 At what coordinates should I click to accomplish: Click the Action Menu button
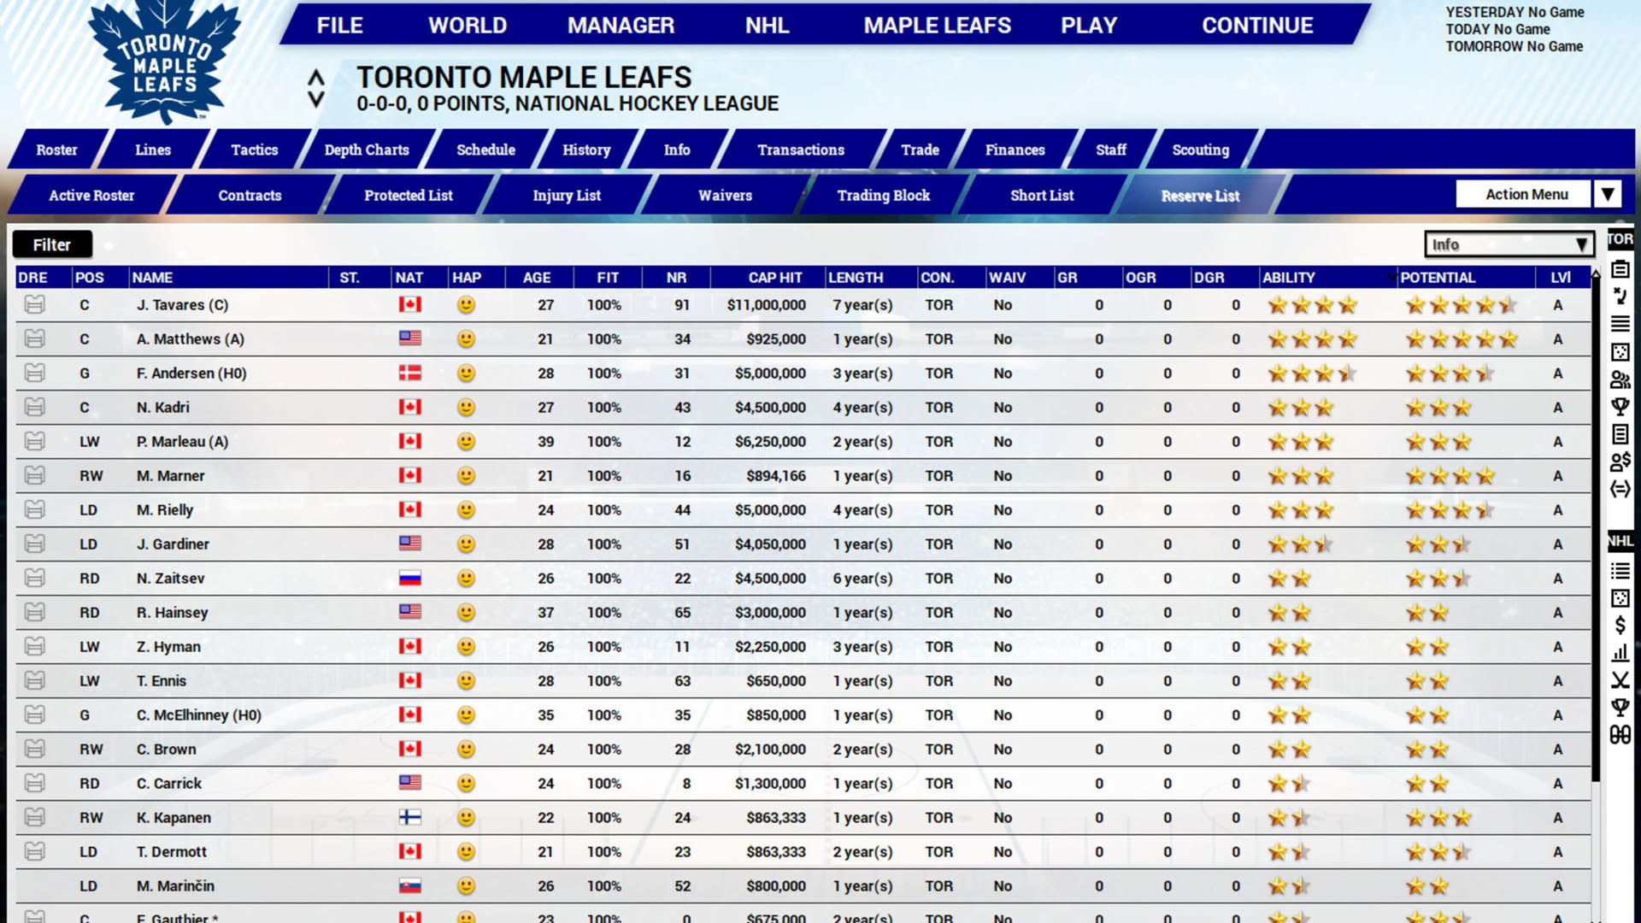tap(1526, 194)
